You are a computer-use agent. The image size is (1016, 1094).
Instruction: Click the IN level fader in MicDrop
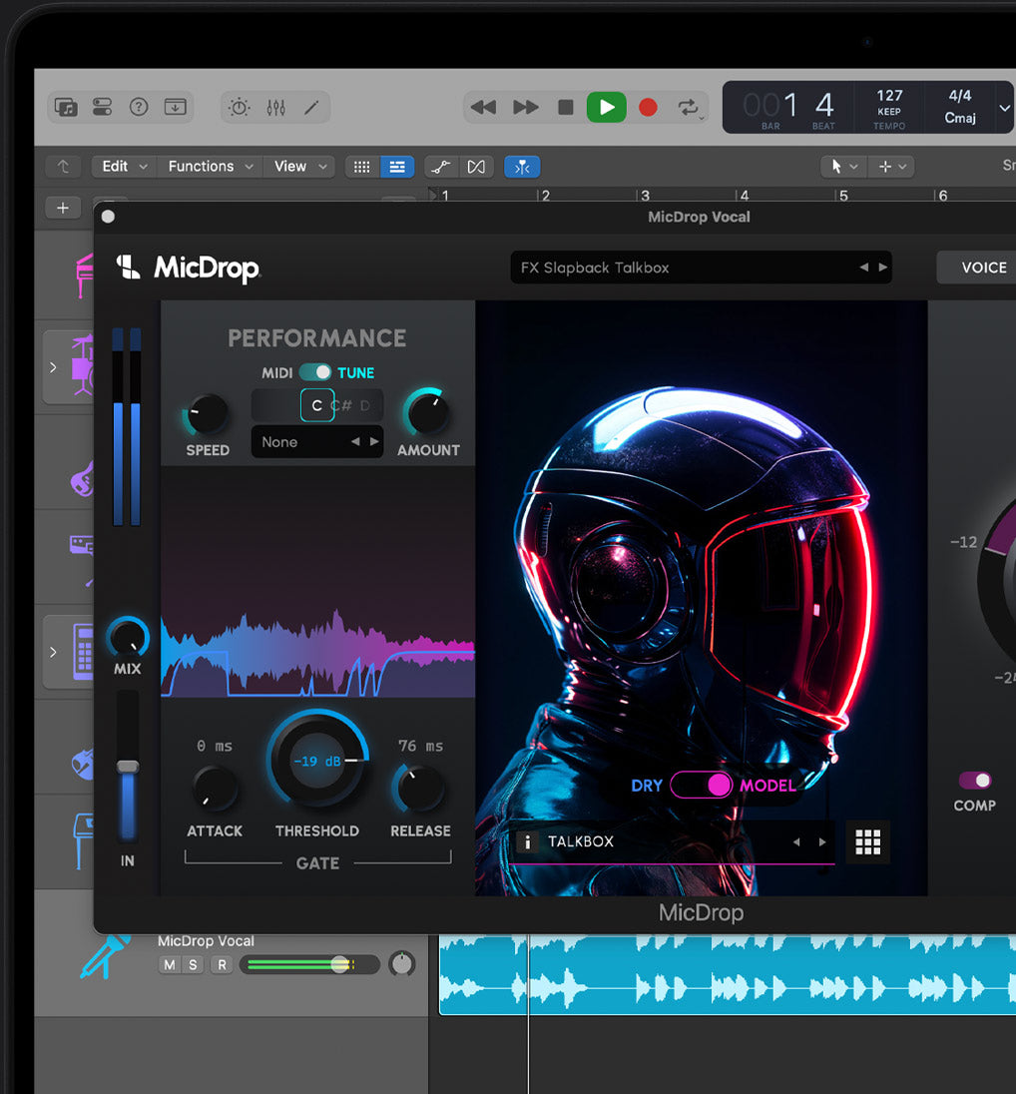128,767
